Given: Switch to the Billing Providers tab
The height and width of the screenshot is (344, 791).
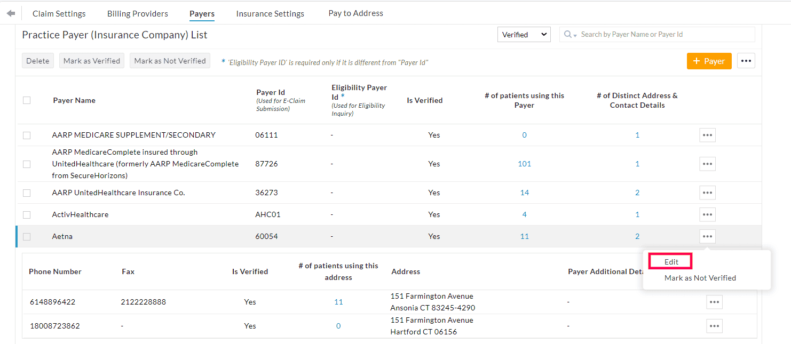Looking at the screenshot, I should pyautogui.click(x=137, y=13).
